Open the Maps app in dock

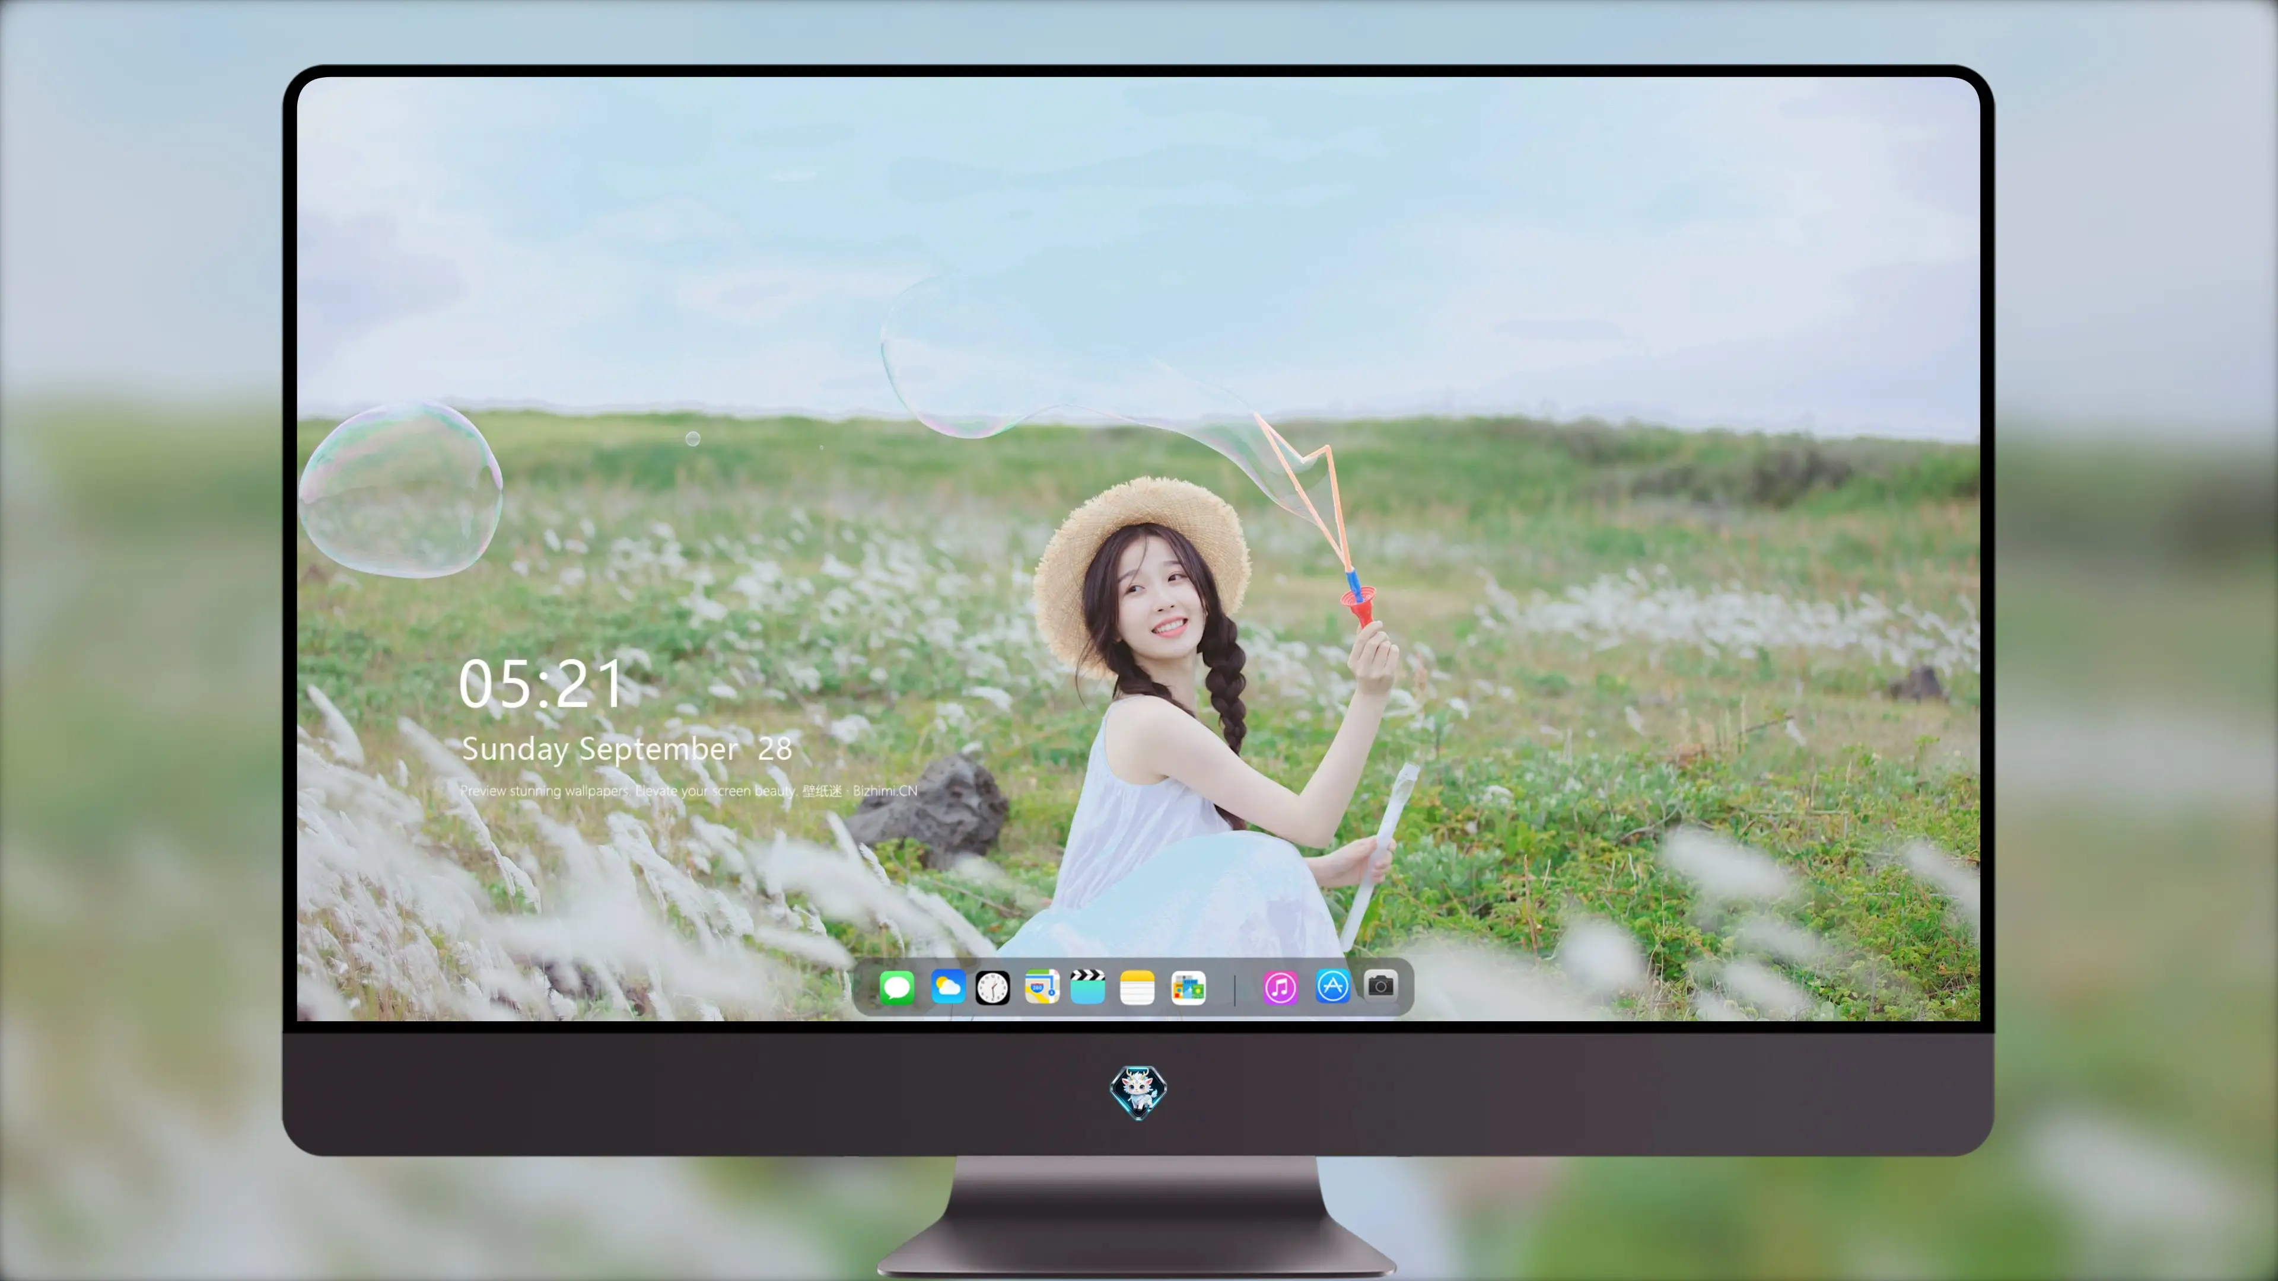[x=1042, y=987]
